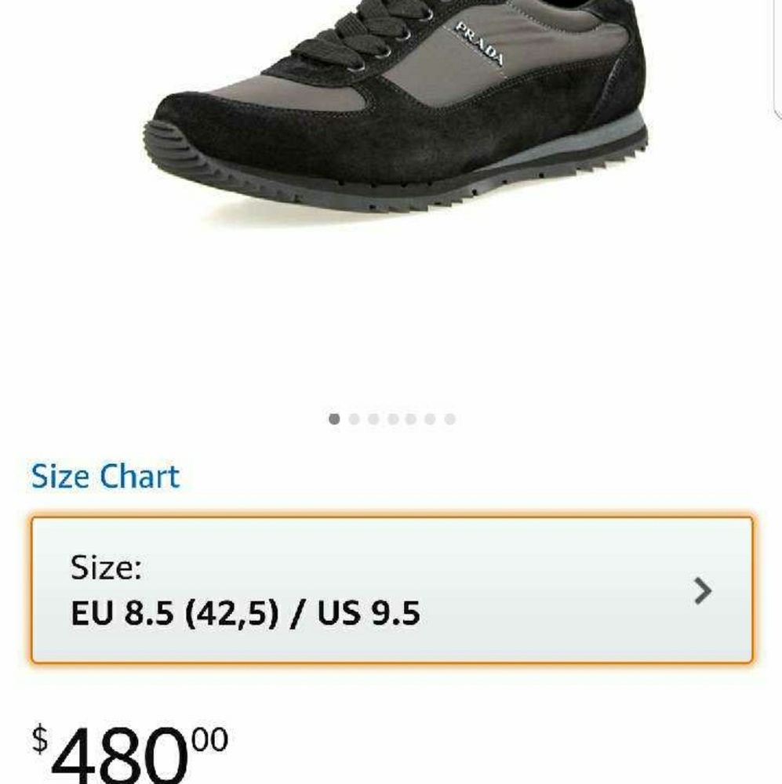Click the partially visible panel at right edge
The image size is (782, 784).
point(777,60)
